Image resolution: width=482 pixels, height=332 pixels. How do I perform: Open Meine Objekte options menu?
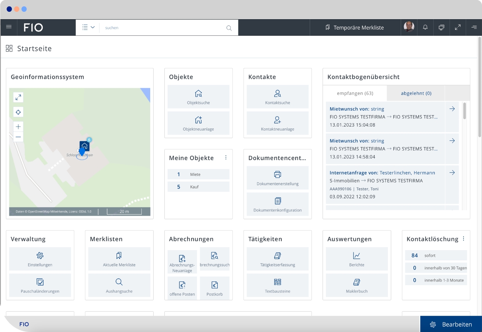[226, 158]
